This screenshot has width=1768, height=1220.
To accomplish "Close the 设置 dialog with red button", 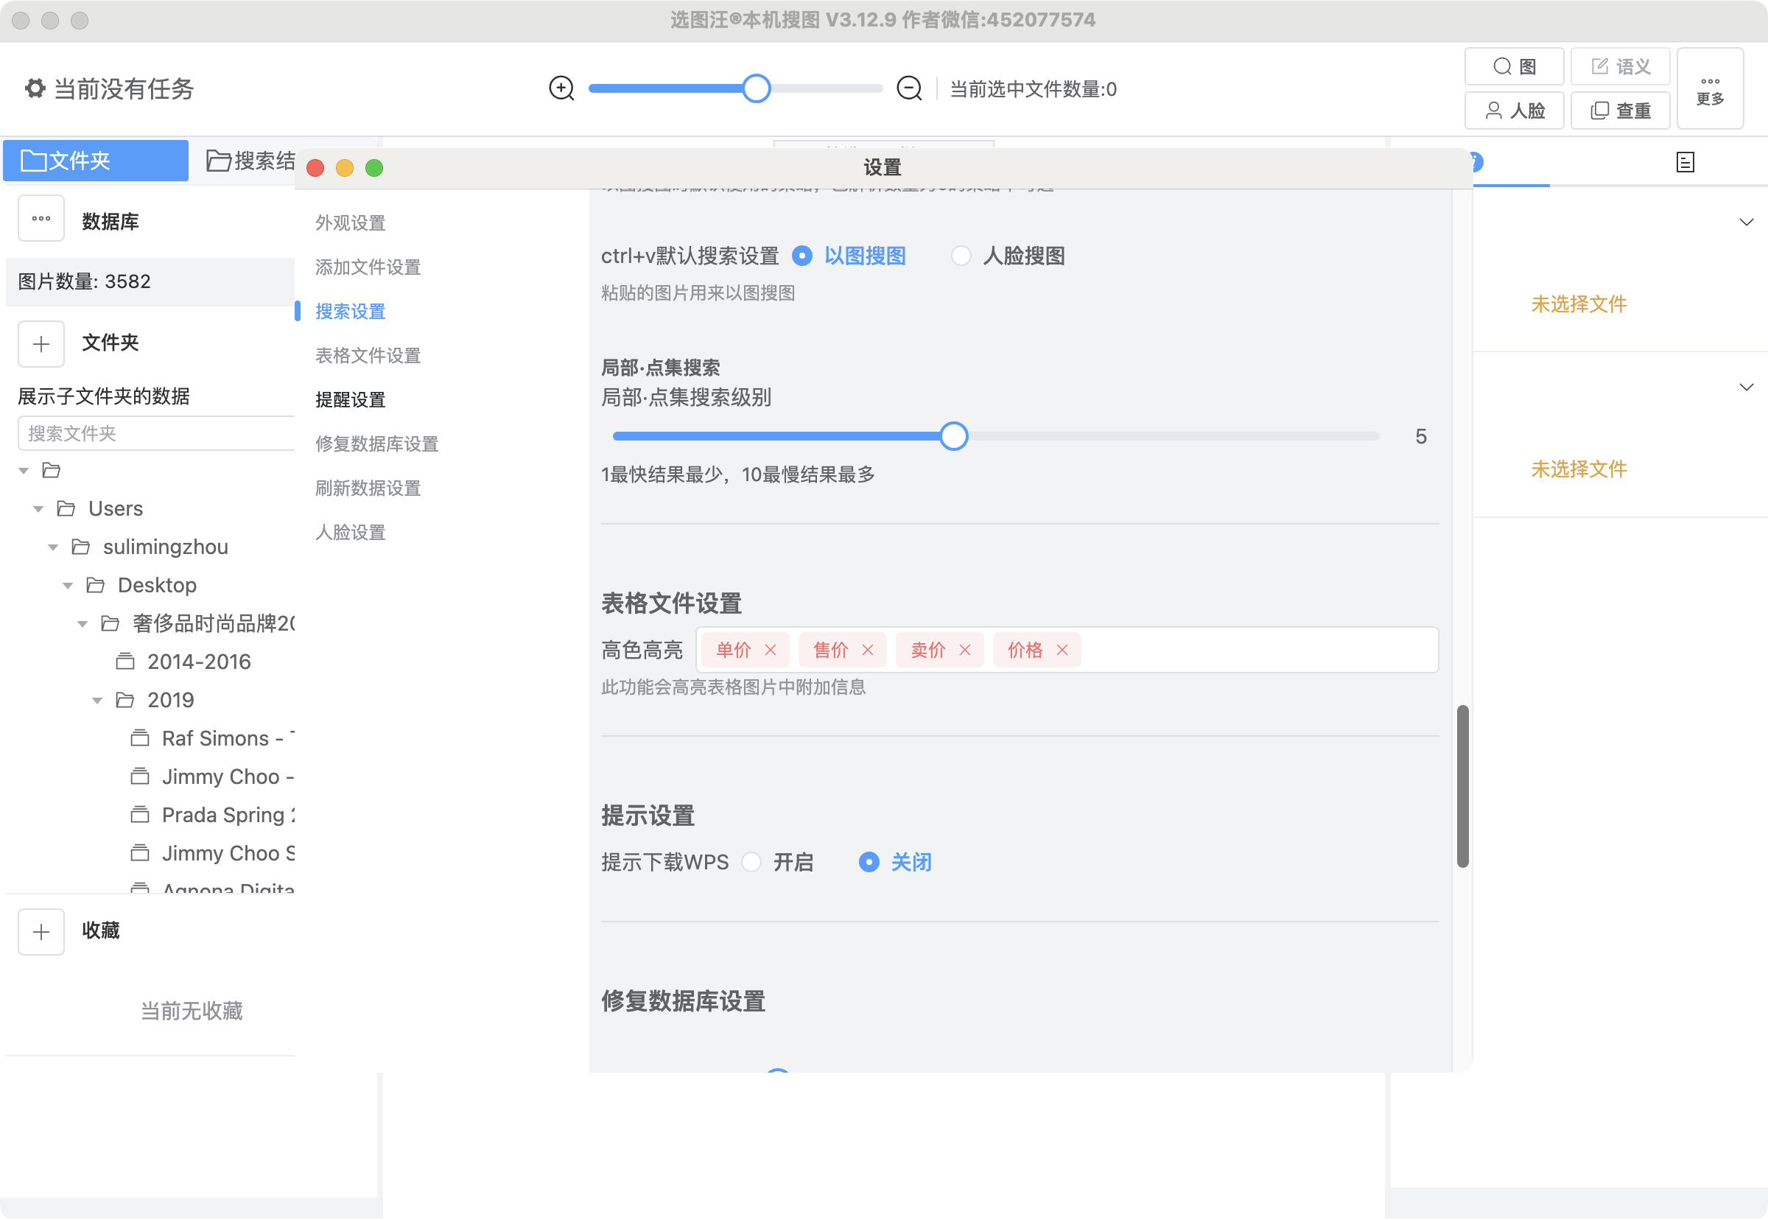I will tap(316, 168).
